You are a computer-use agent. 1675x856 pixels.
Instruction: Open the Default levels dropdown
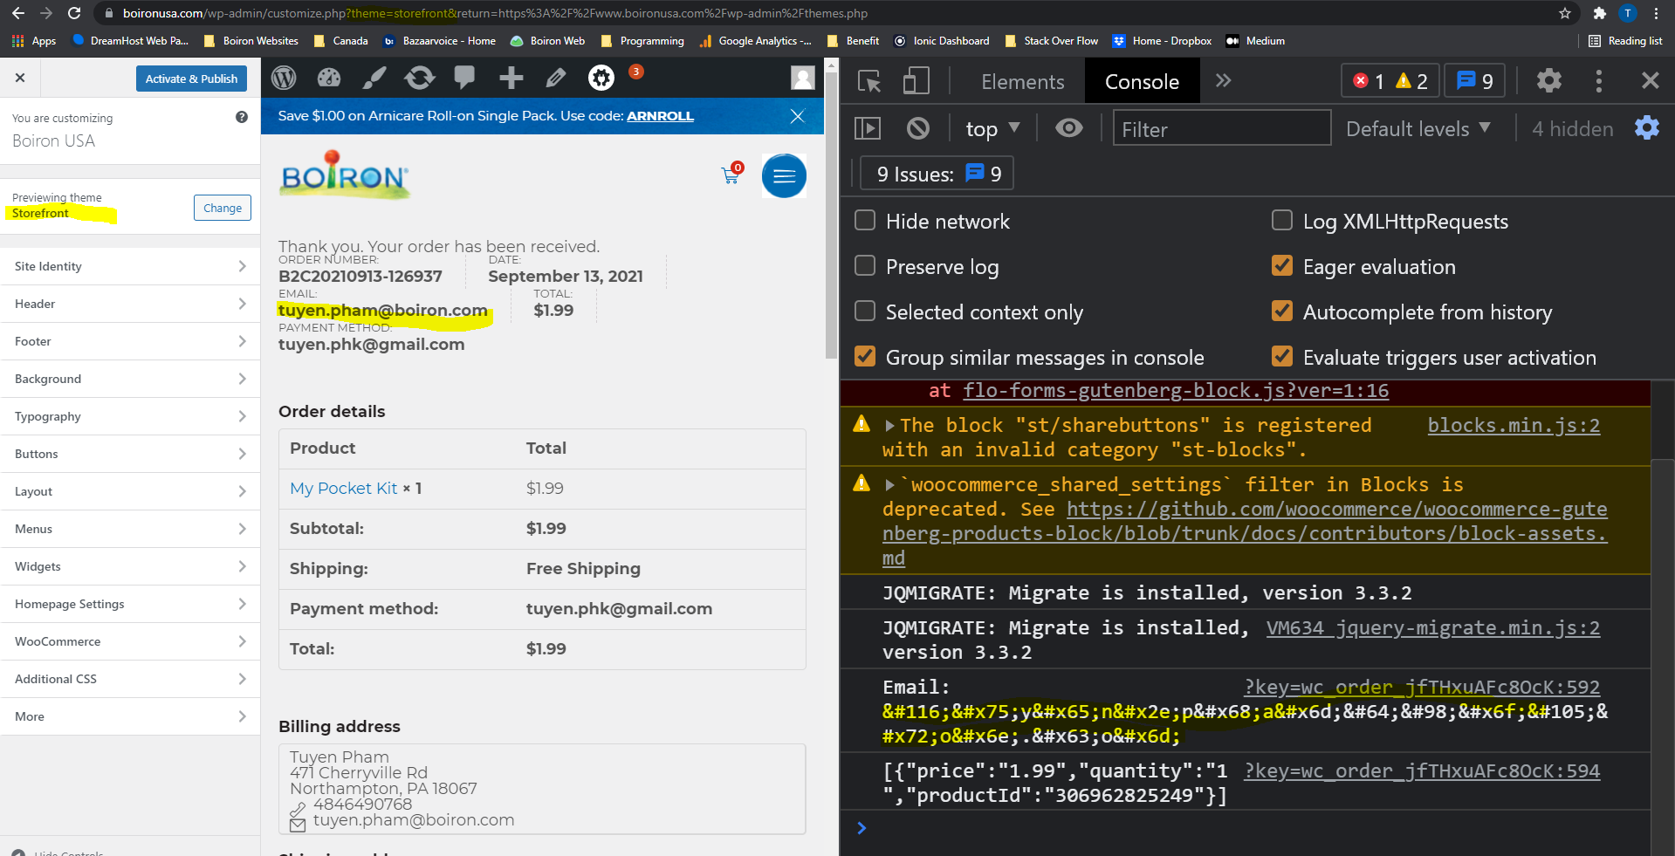pos(1418,129)
